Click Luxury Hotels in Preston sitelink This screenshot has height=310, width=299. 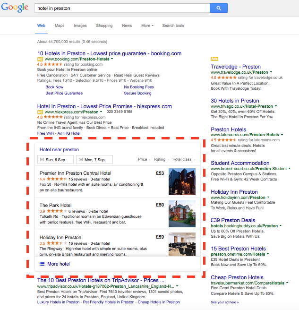click(x=58, y=302)
